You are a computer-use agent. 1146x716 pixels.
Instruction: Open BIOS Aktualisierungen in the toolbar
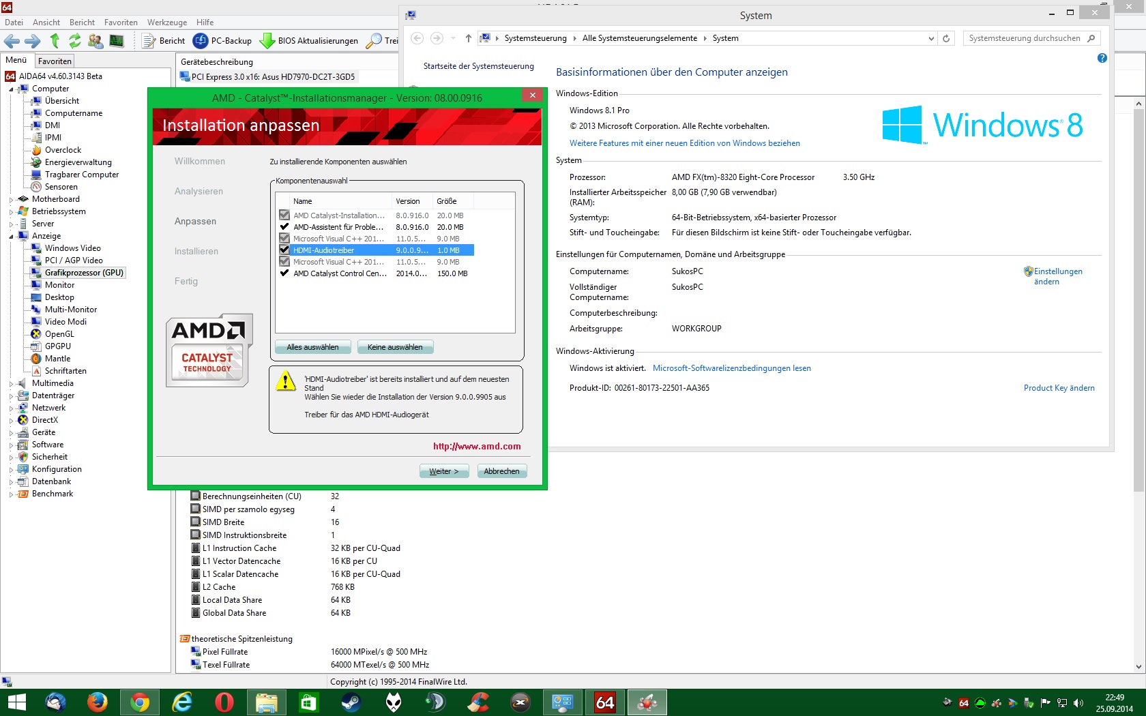[x=309, y=41]
